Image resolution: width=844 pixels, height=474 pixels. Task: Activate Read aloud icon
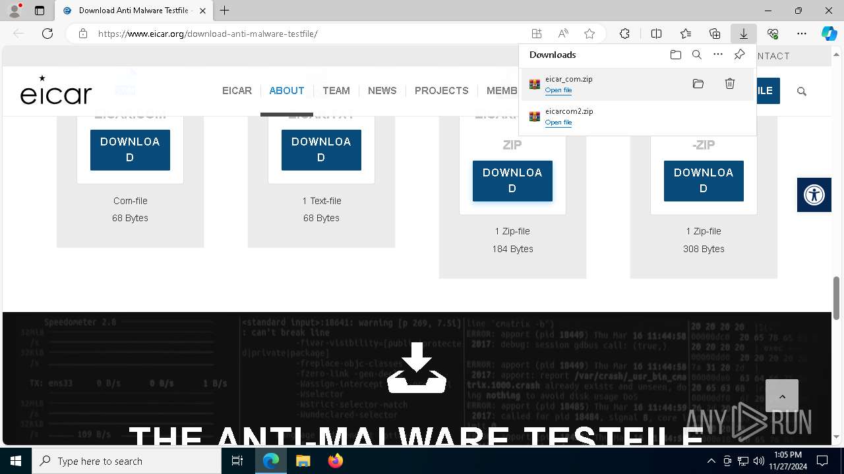click(x=563, y=34)
